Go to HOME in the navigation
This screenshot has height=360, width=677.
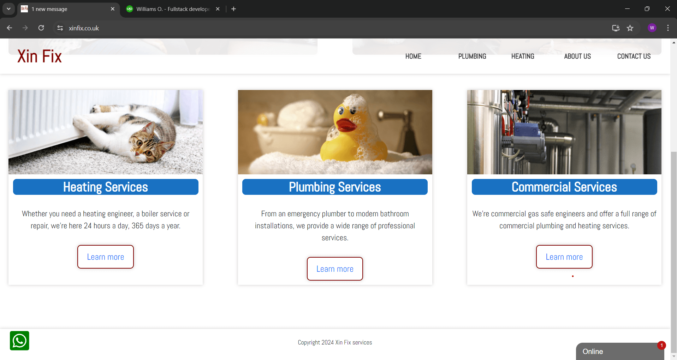[413, 56]
